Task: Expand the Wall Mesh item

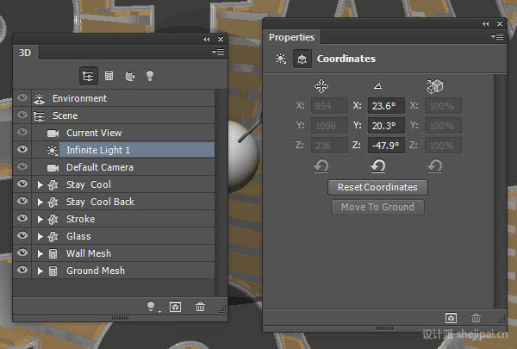Action: coord(40,253)
